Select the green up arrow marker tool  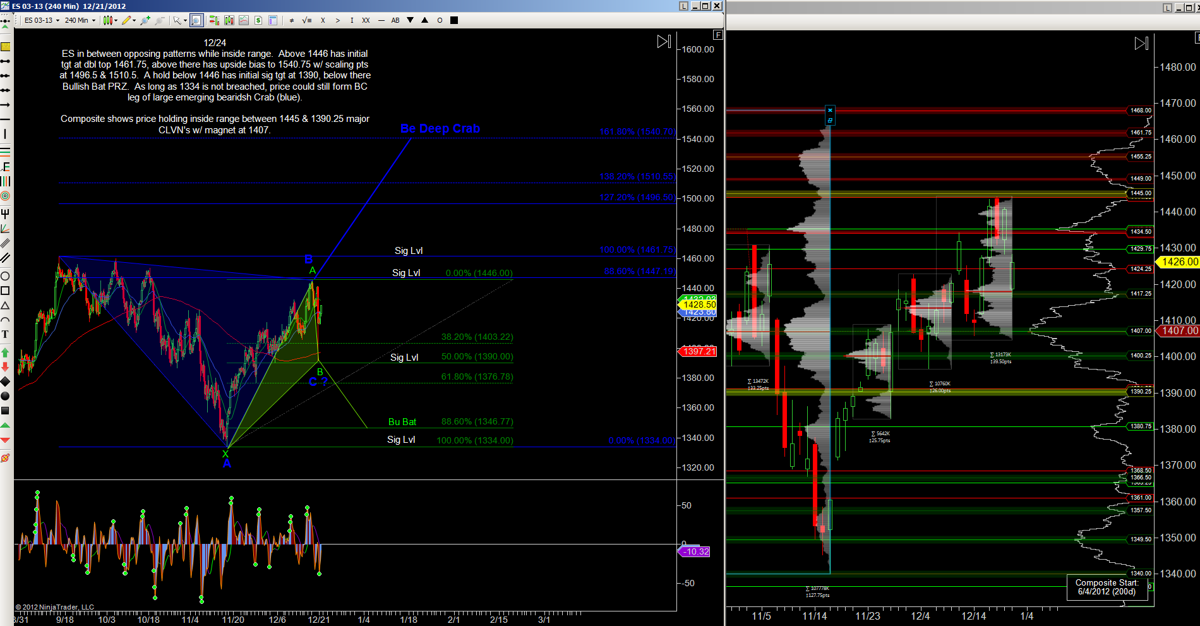(x=5, y=352)
